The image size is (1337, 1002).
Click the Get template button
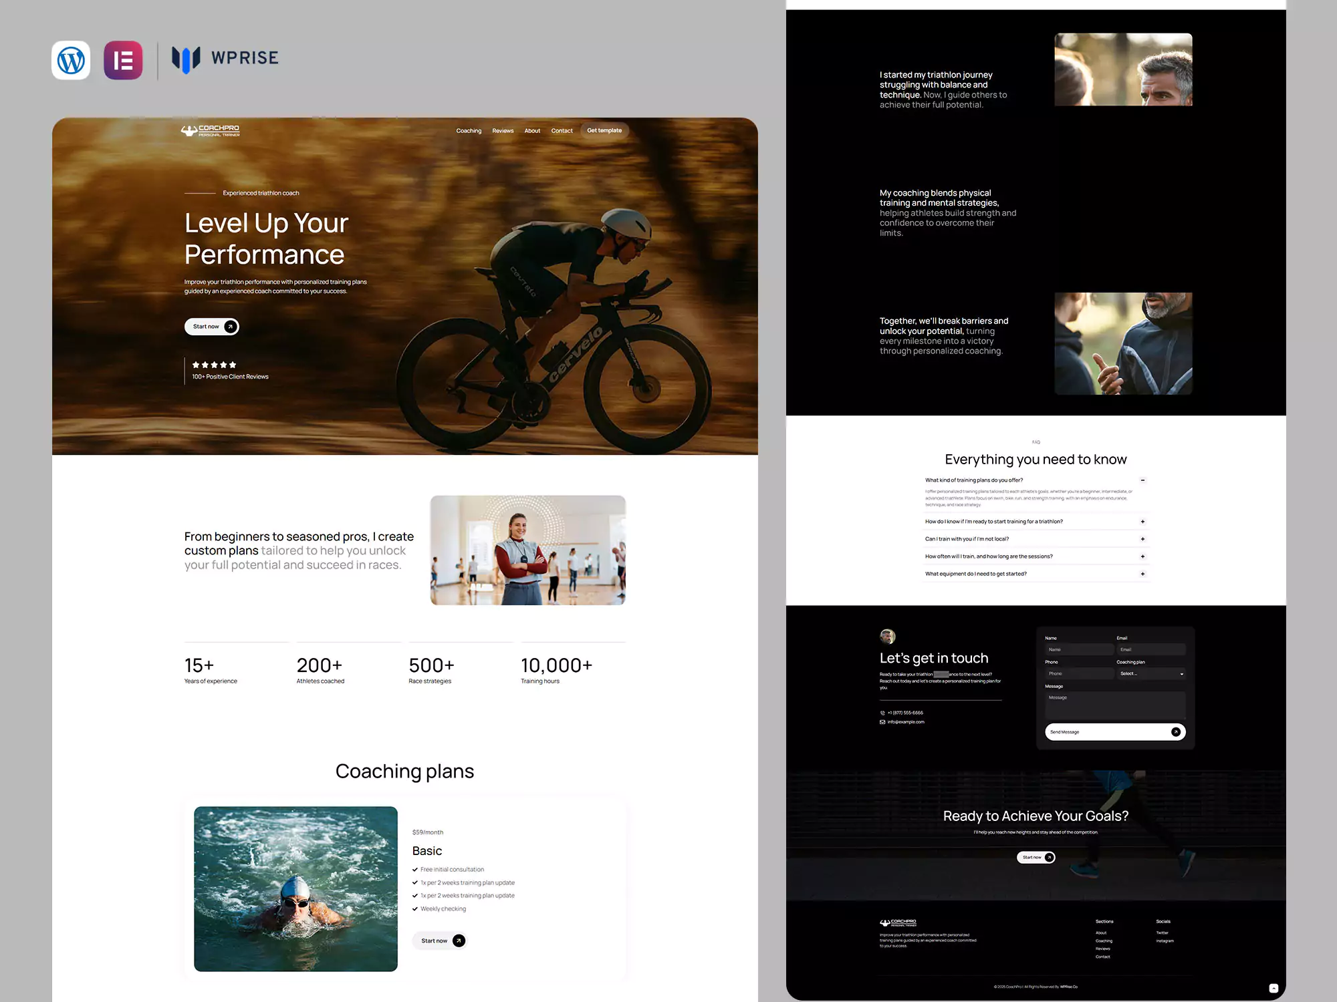[x=604, y=130]
